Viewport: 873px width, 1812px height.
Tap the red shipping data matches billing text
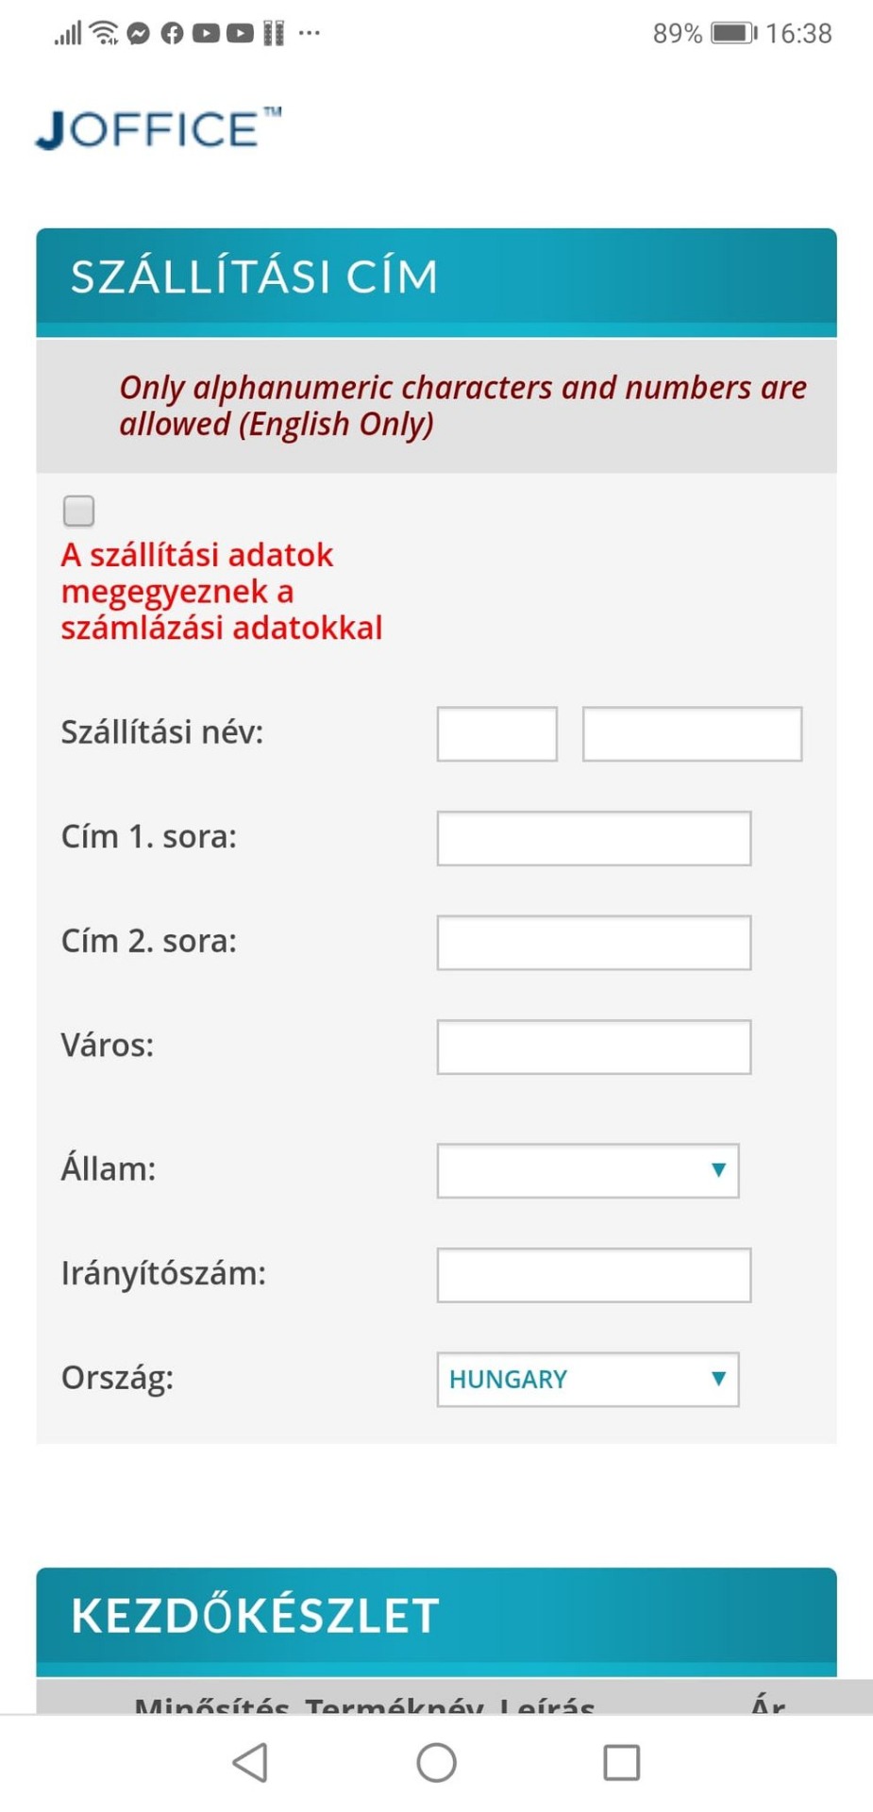tap(222, 591)
